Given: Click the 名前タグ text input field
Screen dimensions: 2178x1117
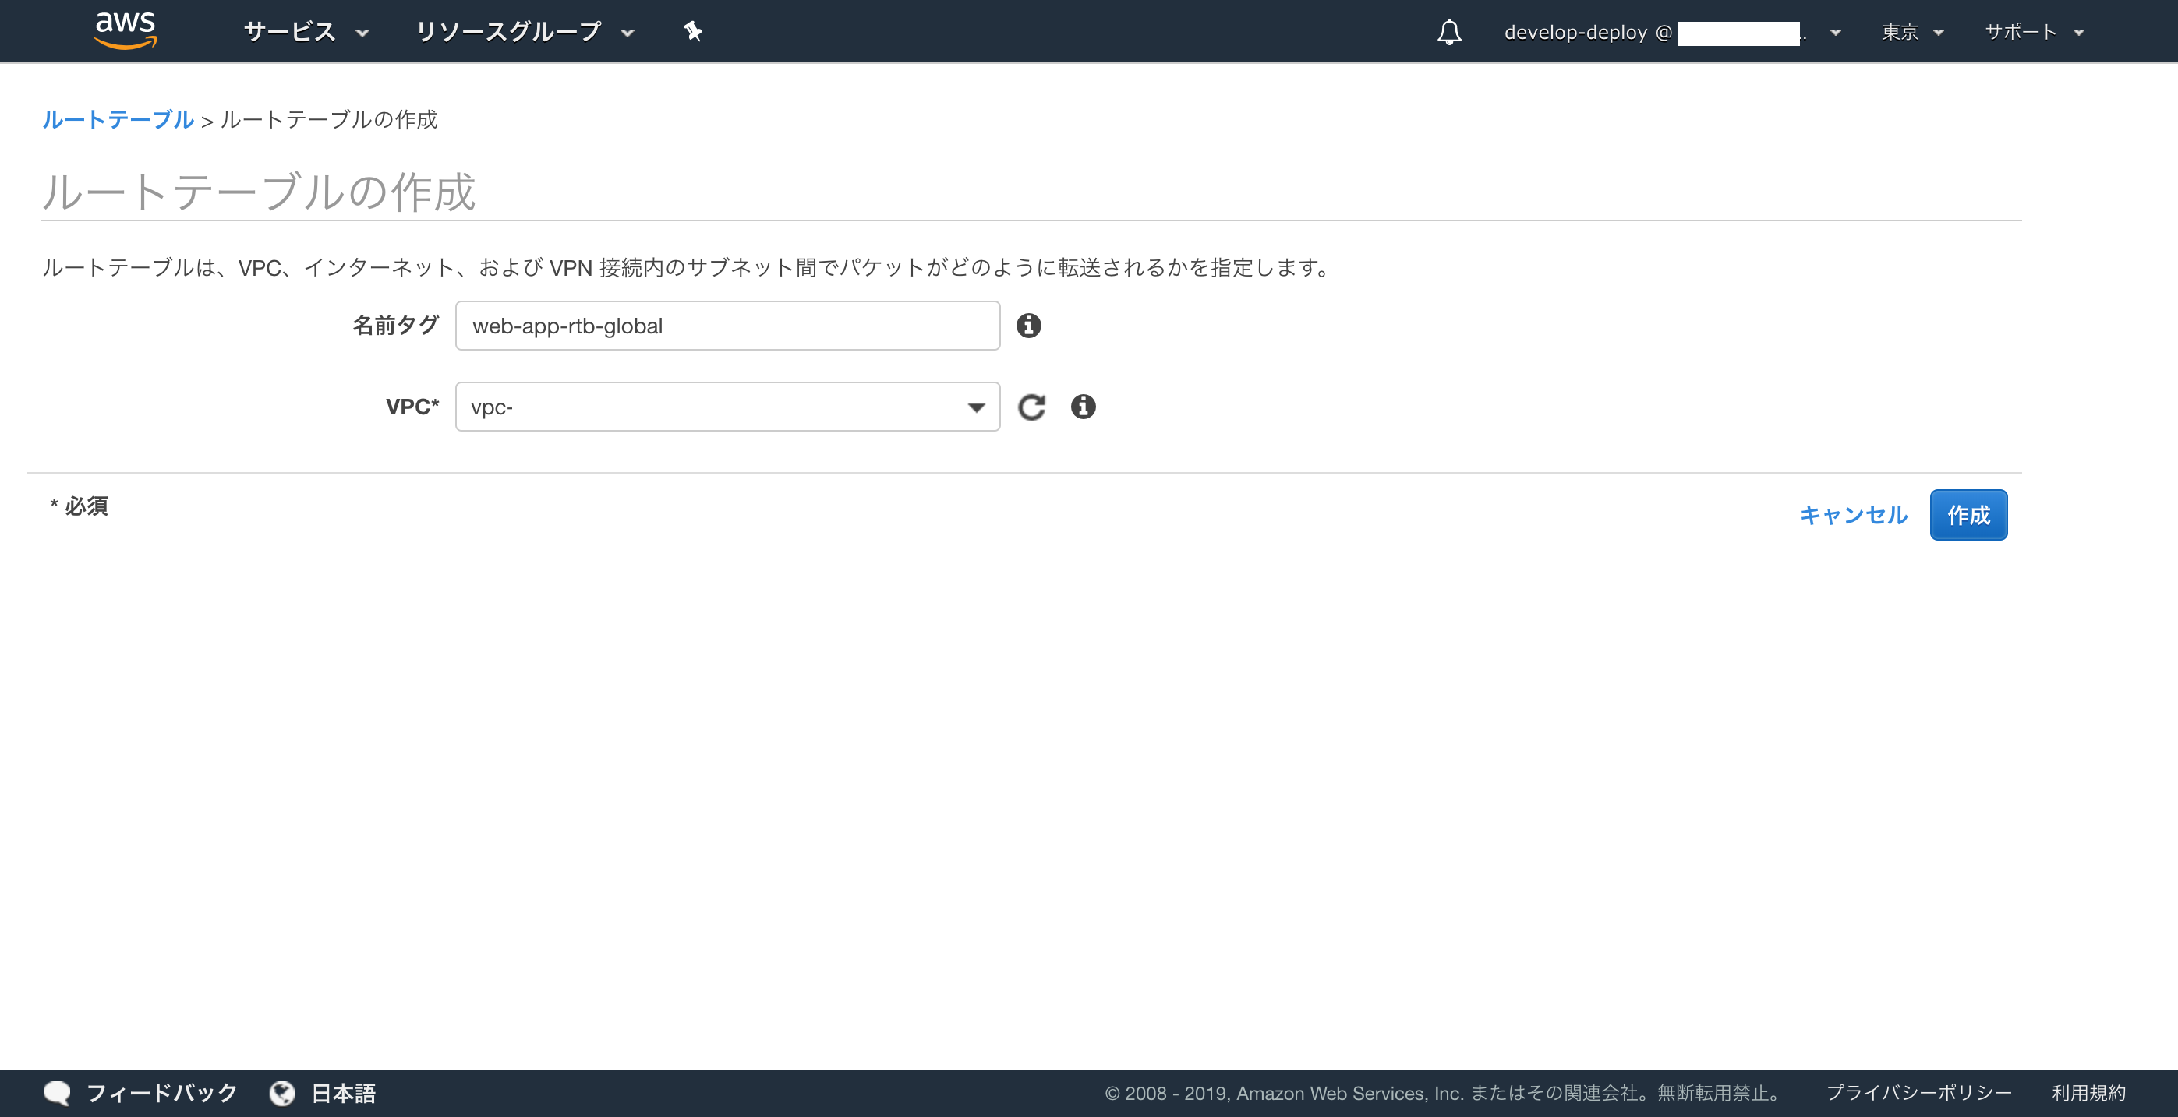Looking at the screenshot, I should point(727,326).
